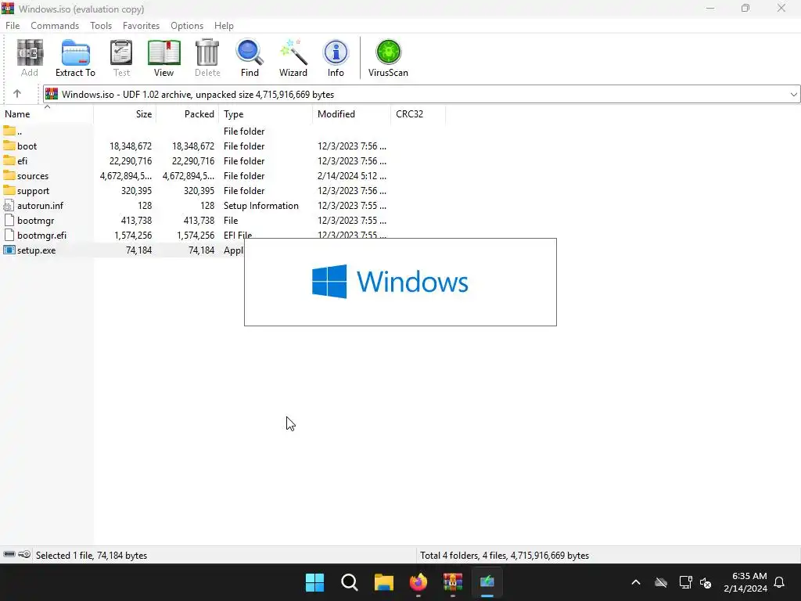801x601 pixels.
Task: Open the Options menu
Action: click(x=187, y=26)
